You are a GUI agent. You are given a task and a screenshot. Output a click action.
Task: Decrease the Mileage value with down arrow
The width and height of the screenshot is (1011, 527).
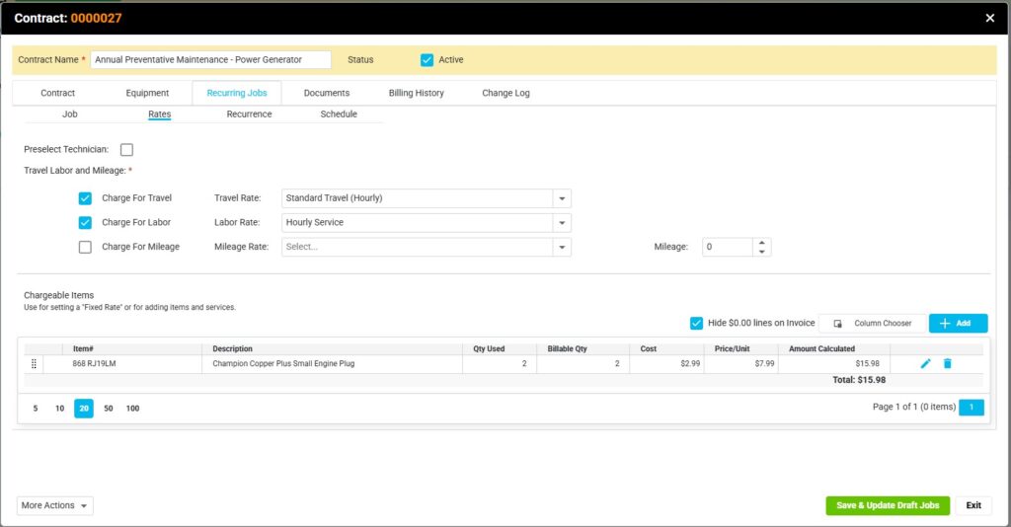761,252
